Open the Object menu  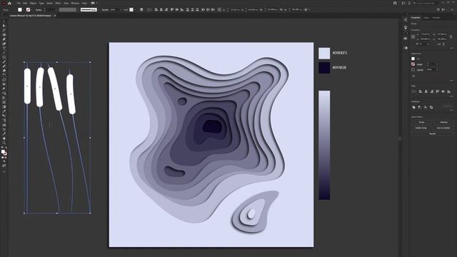tap(33, 3)
